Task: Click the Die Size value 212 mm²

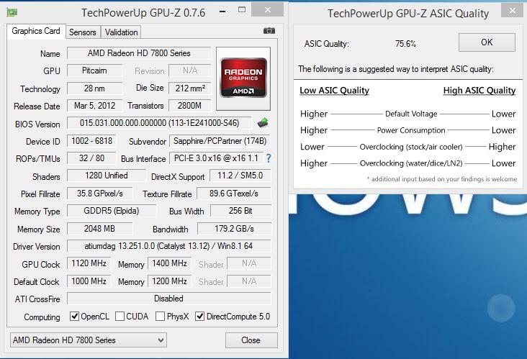Action: [x=190, y=88]
